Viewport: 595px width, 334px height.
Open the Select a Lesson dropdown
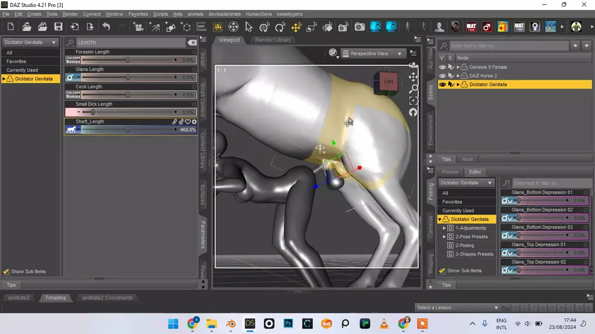coord(457,308)
